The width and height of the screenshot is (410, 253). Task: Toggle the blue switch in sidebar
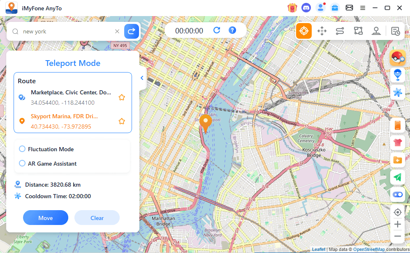click(397, 194)
